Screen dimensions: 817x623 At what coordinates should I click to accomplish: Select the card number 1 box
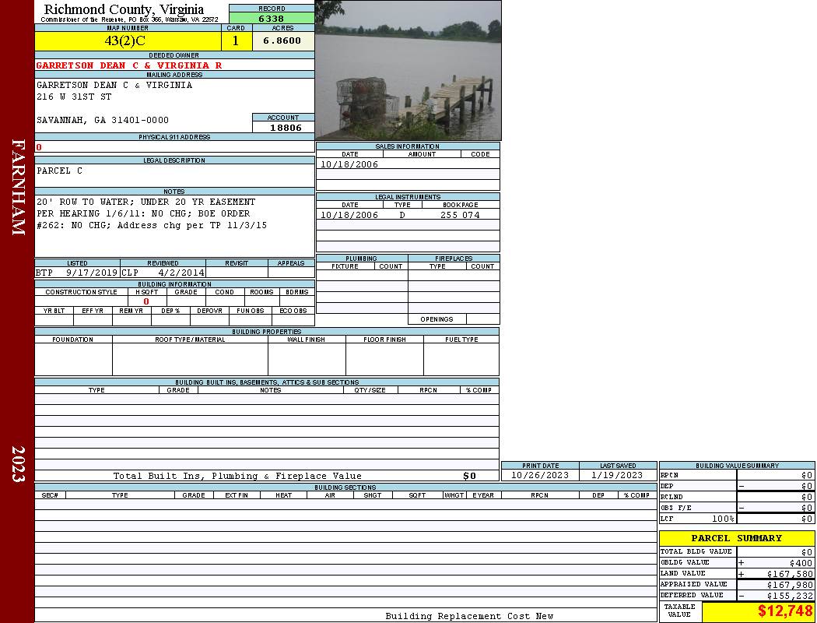237,41
